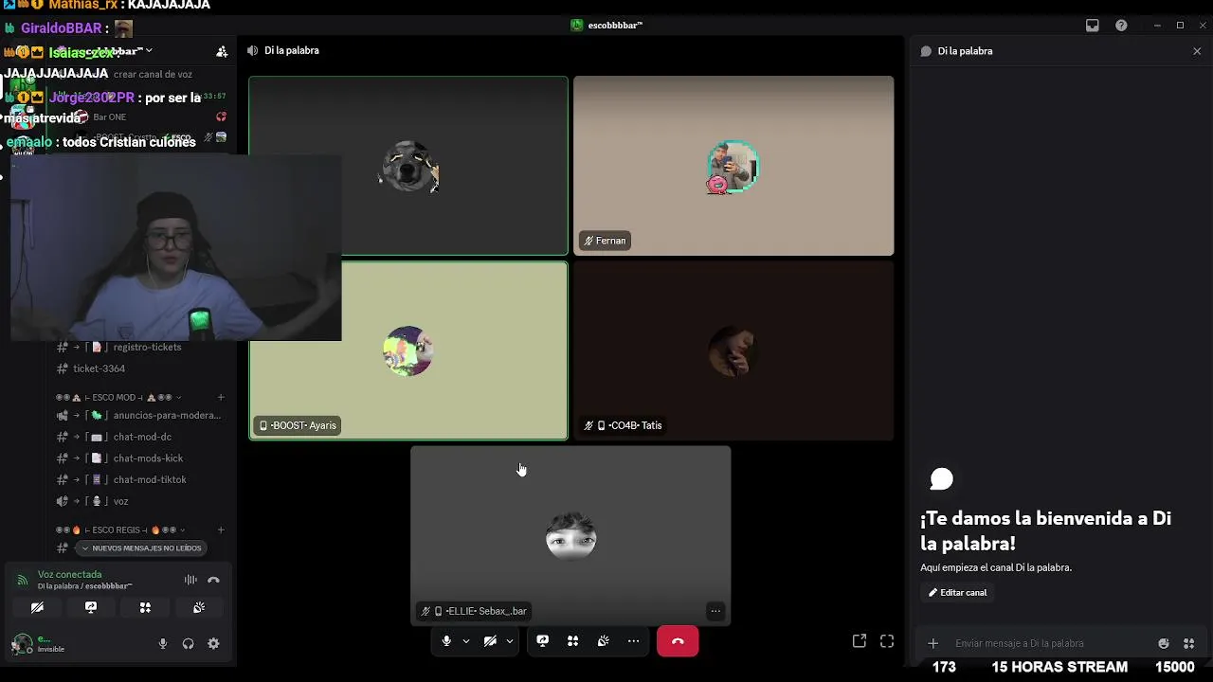The width and height of the screenshot is (1213, 682).
Task: Collapse the ESCO MOD category
Action: (x=118, y=398)
